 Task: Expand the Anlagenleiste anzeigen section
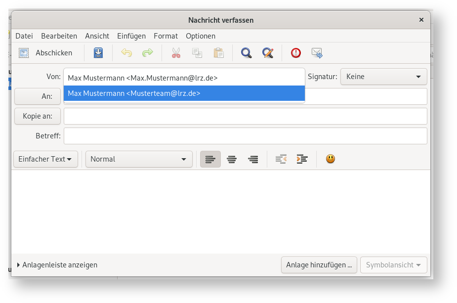tap(57, 265)
